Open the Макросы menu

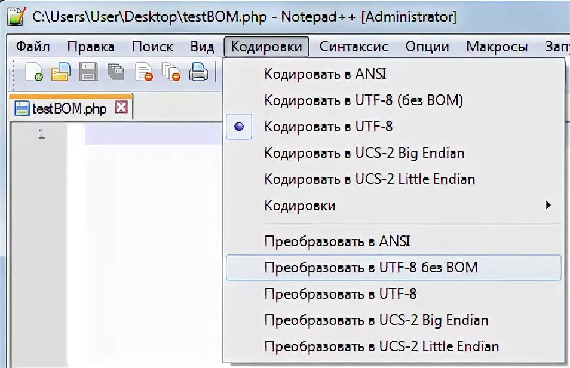pos(497,47)
